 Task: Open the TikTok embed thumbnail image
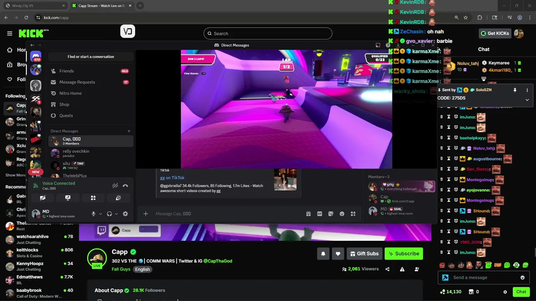285,179
